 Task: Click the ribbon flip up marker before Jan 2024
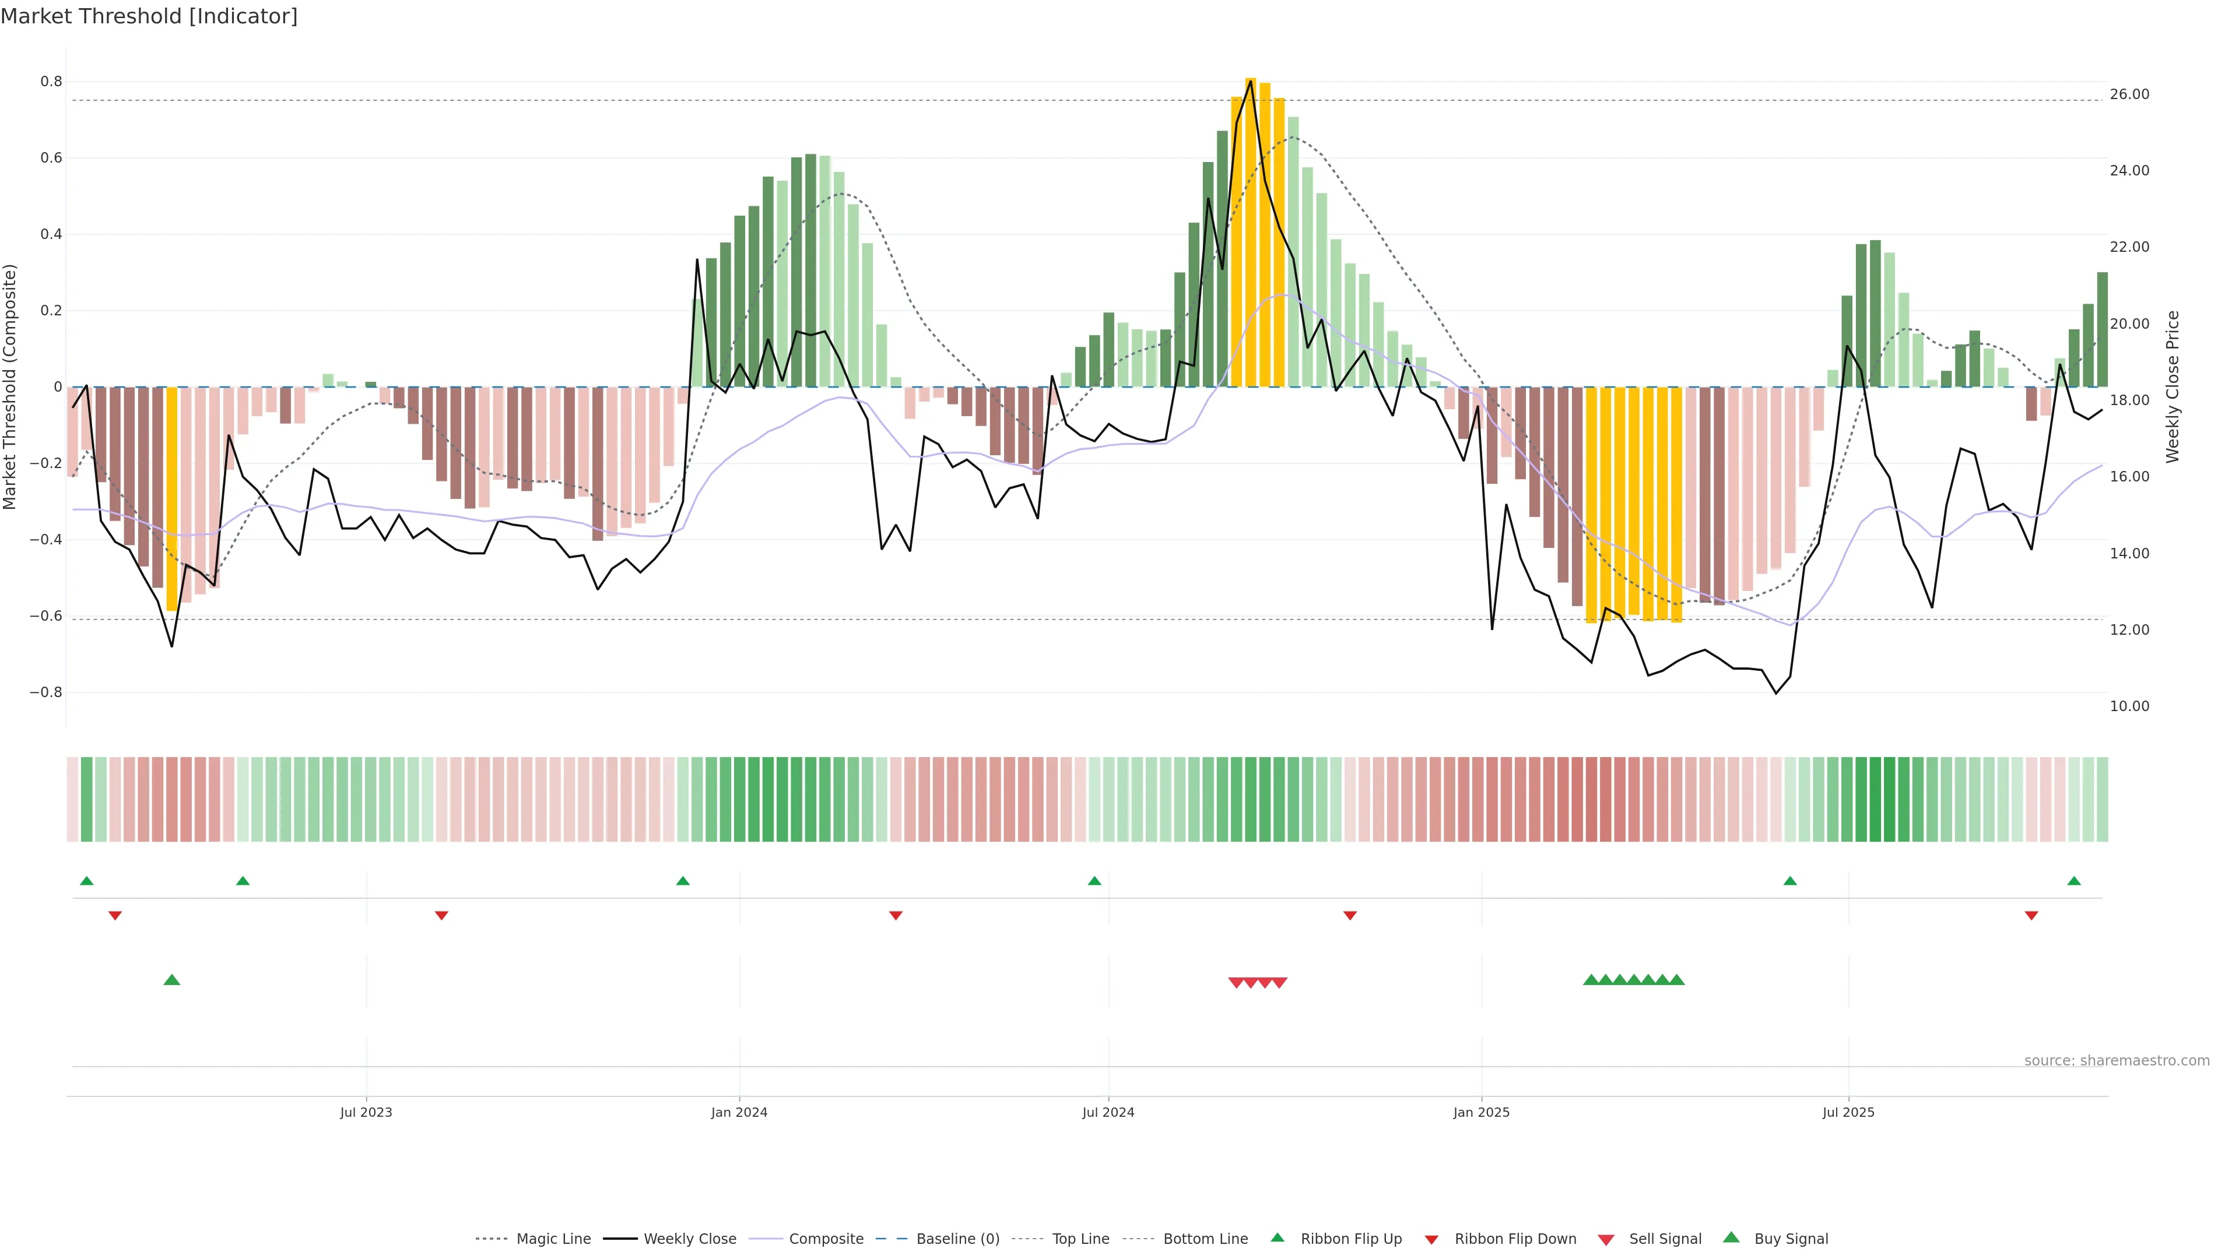(683, 881)
